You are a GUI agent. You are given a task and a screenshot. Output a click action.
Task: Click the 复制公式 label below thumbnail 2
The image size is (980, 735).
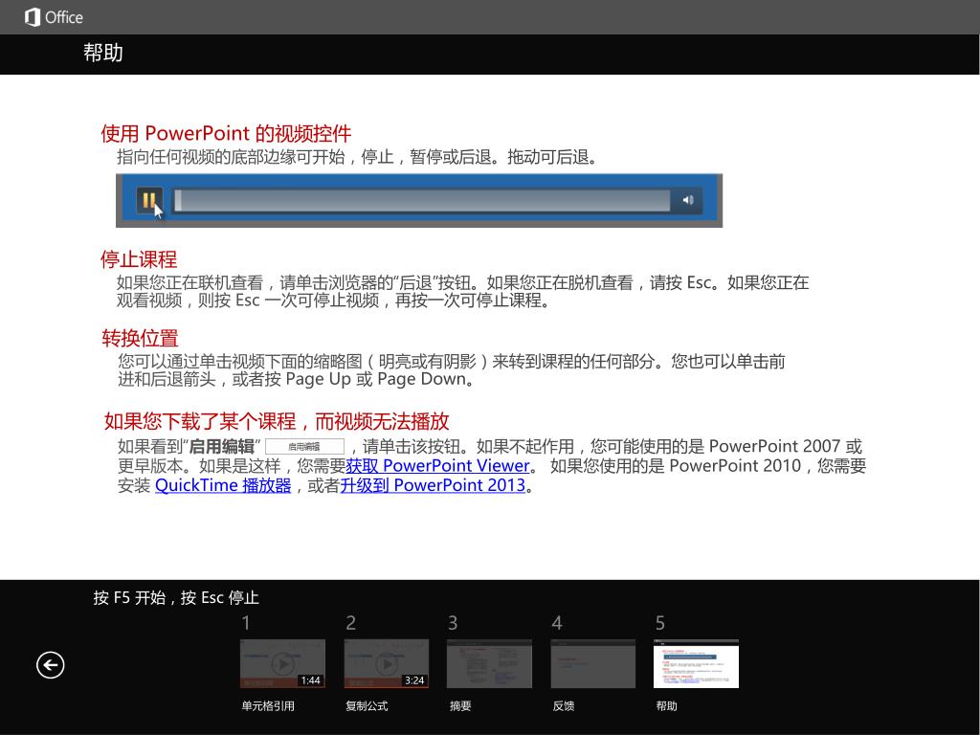pos(367,706)
